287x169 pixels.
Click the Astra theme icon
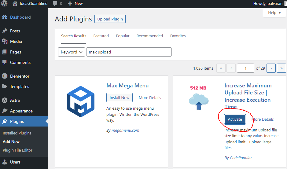click(5, 100)
